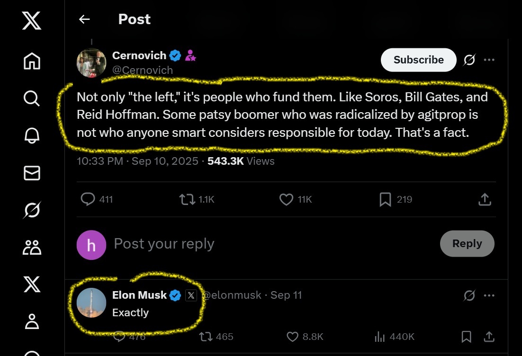Open Profile from the left sidebar

tap(32, 322)
